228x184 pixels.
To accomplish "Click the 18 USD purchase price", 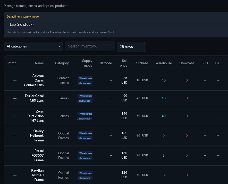I will [x=142, y=80].
